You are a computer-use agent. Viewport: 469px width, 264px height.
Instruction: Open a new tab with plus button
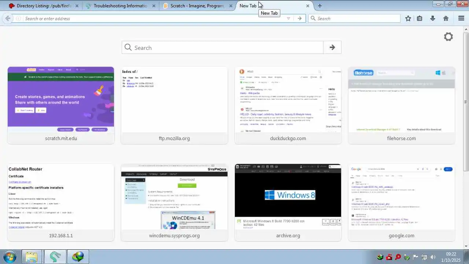point(320,6)
